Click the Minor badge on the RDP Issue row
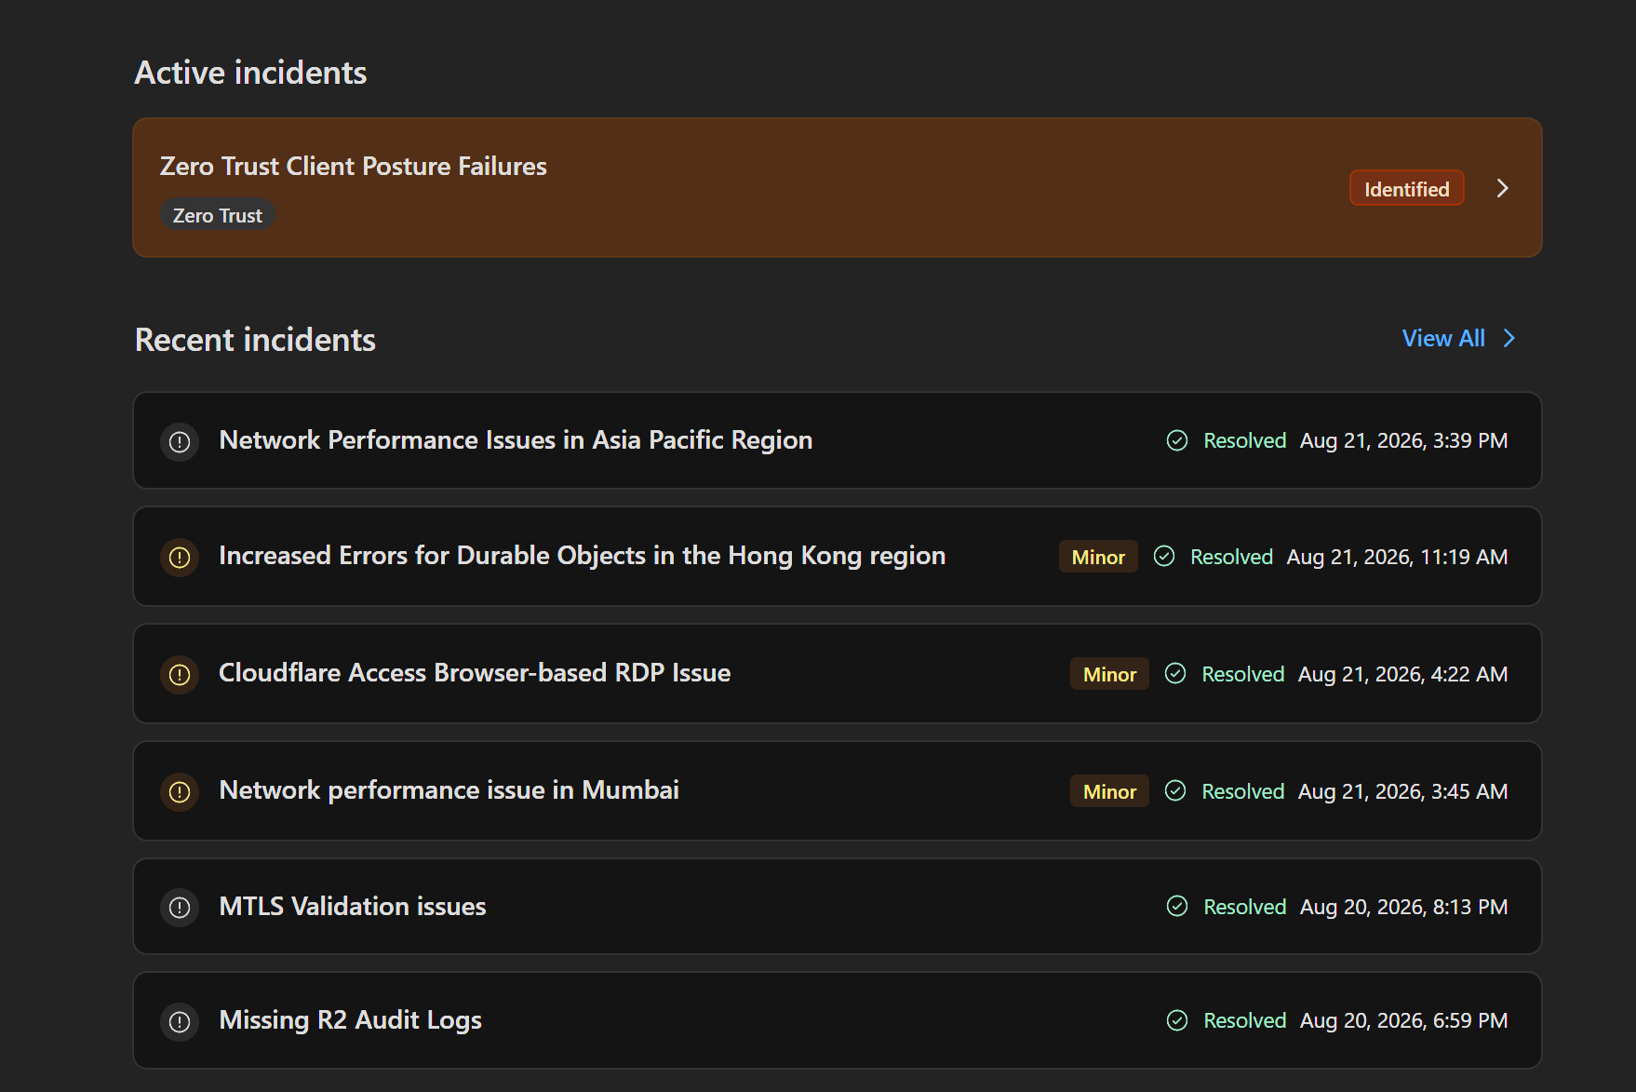The height and width of the screenshot is (1092, 1636). point(1109,674)
